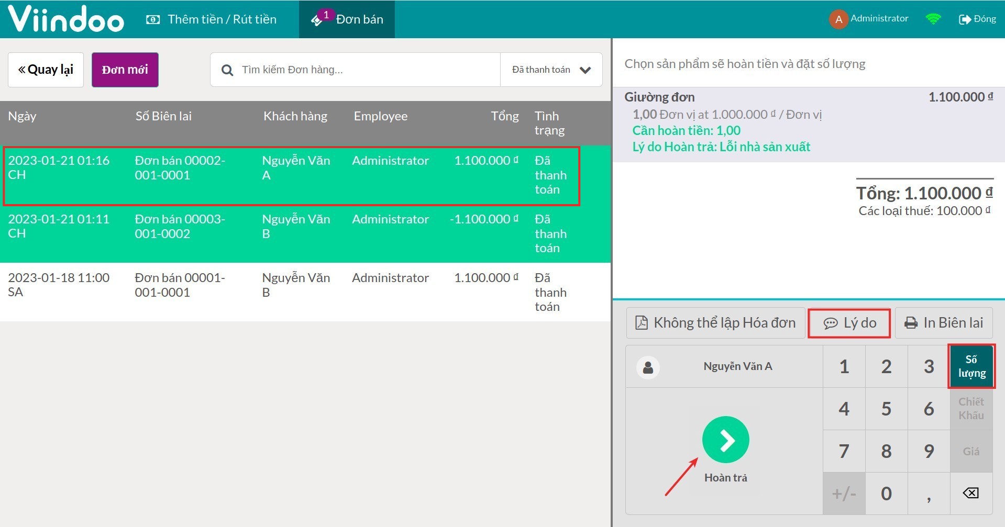Open Thêm tiền / Rút tiền cash menu

tap(211, 19)
